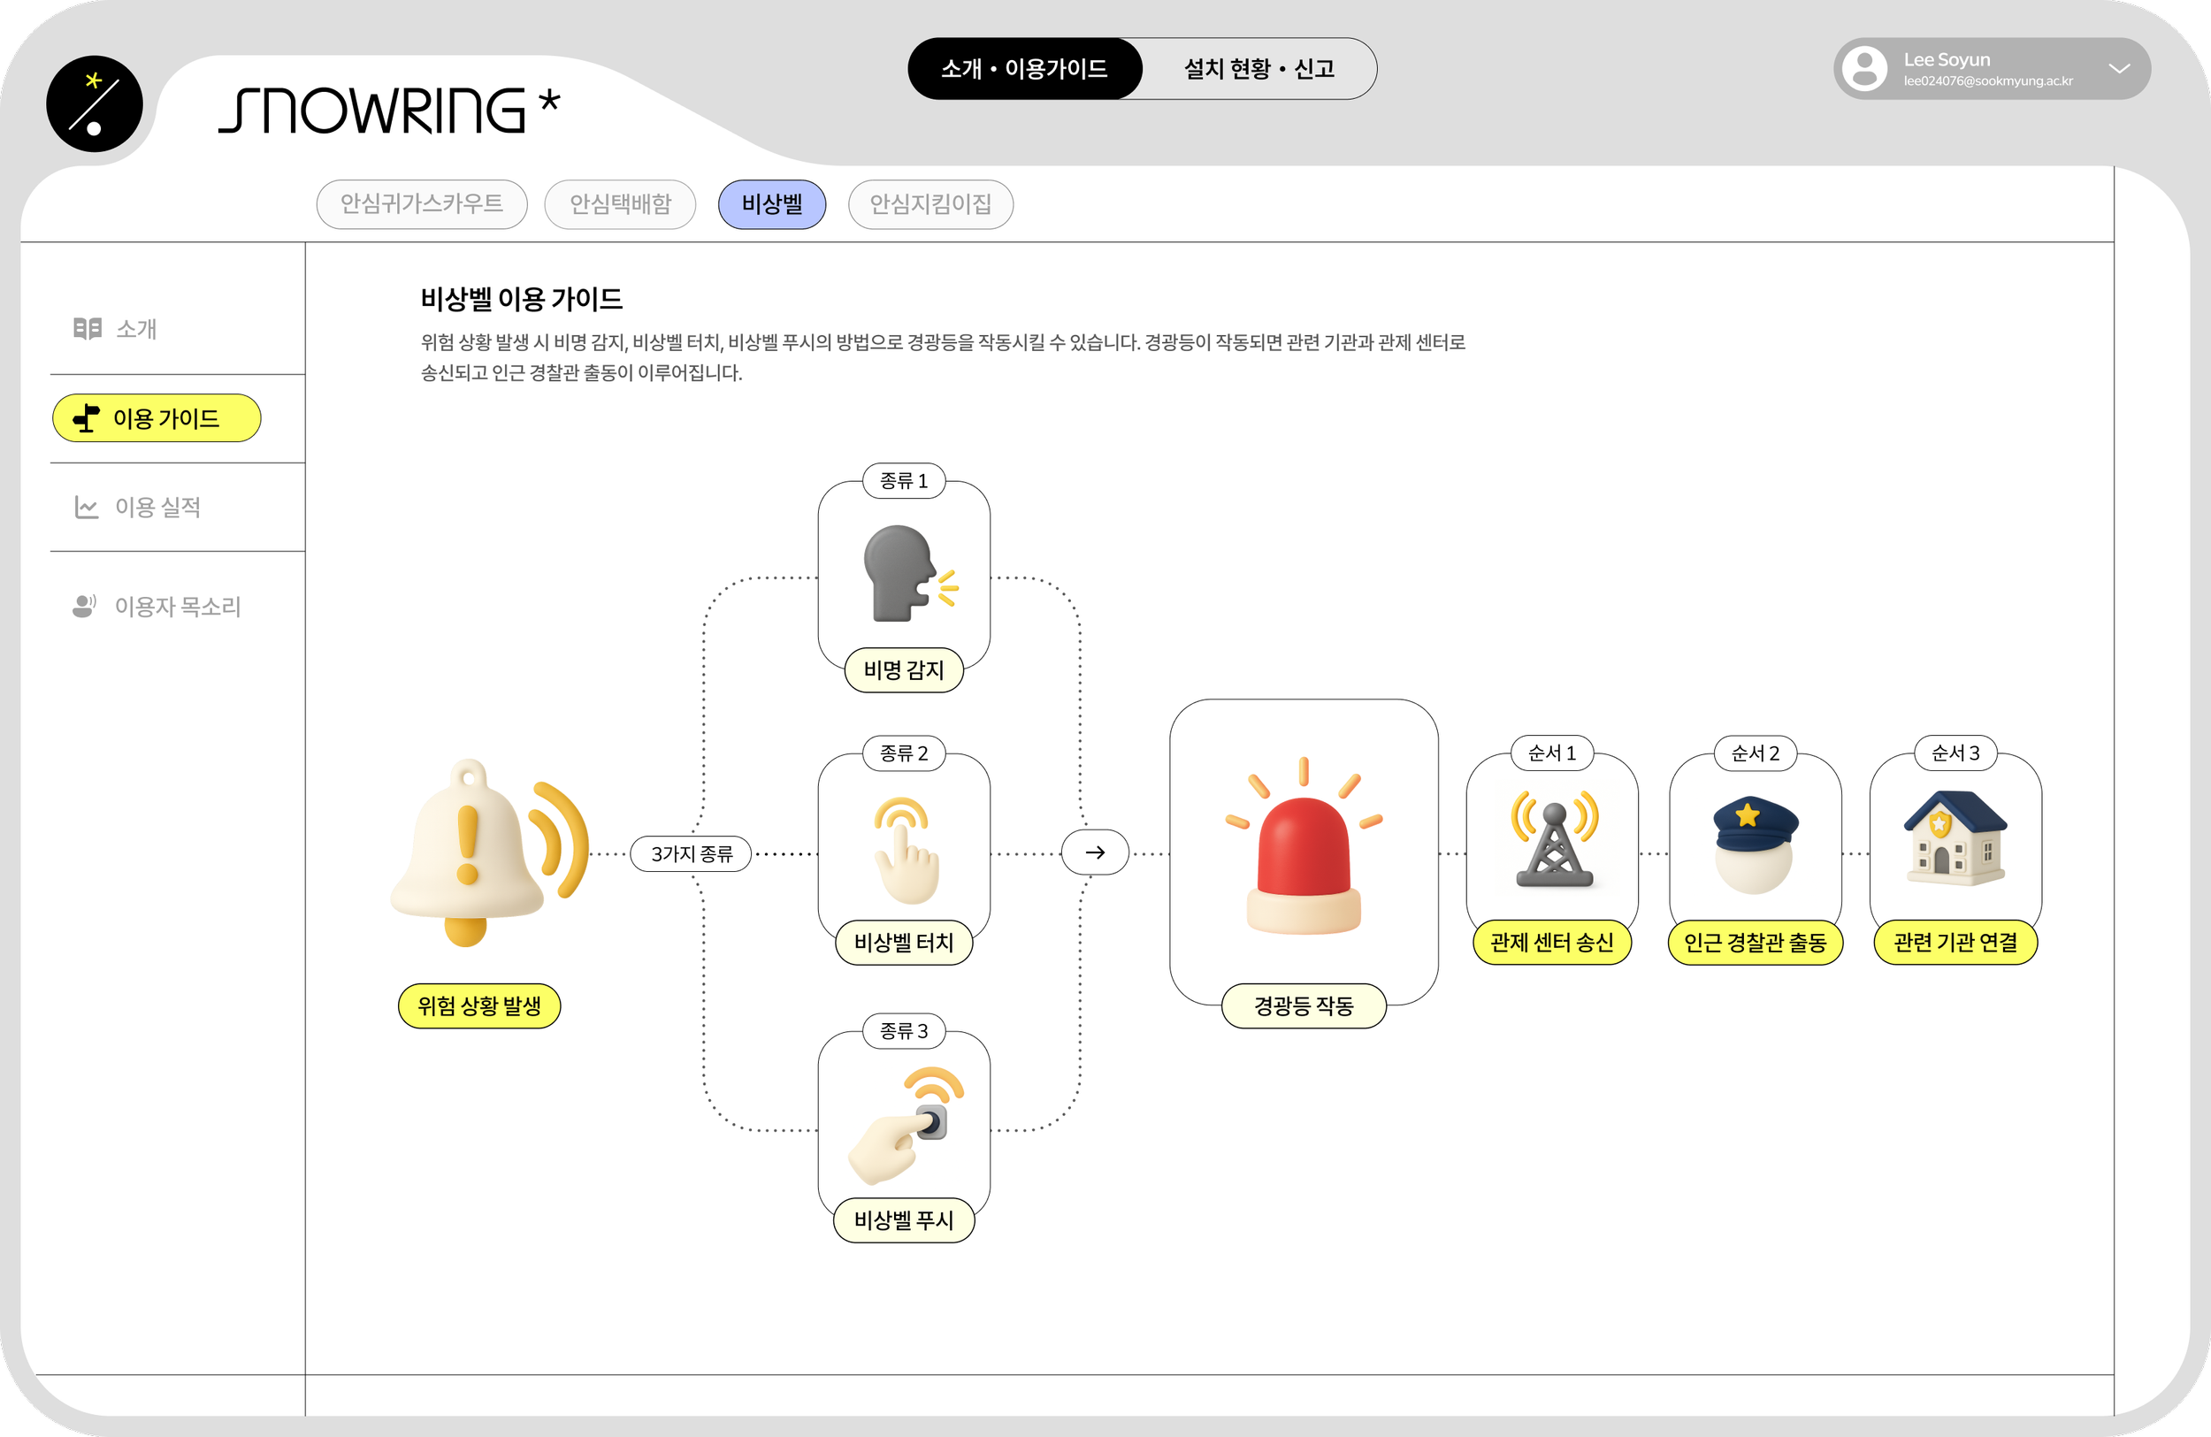Viewport: 2211px width, 1437px height.
Task: Open 이용자 목소리 in the sidebar
Action: [x=177, y=607]
